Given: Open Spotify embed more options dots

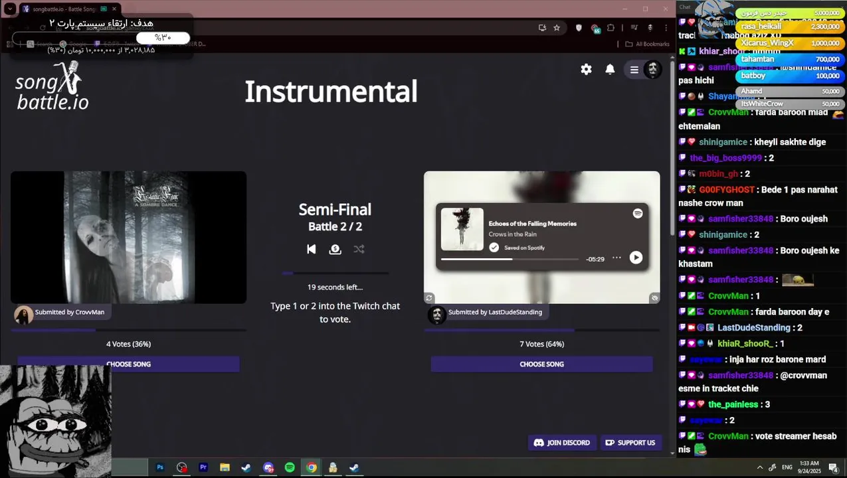Looking at the screenshot, I should 616,258.
